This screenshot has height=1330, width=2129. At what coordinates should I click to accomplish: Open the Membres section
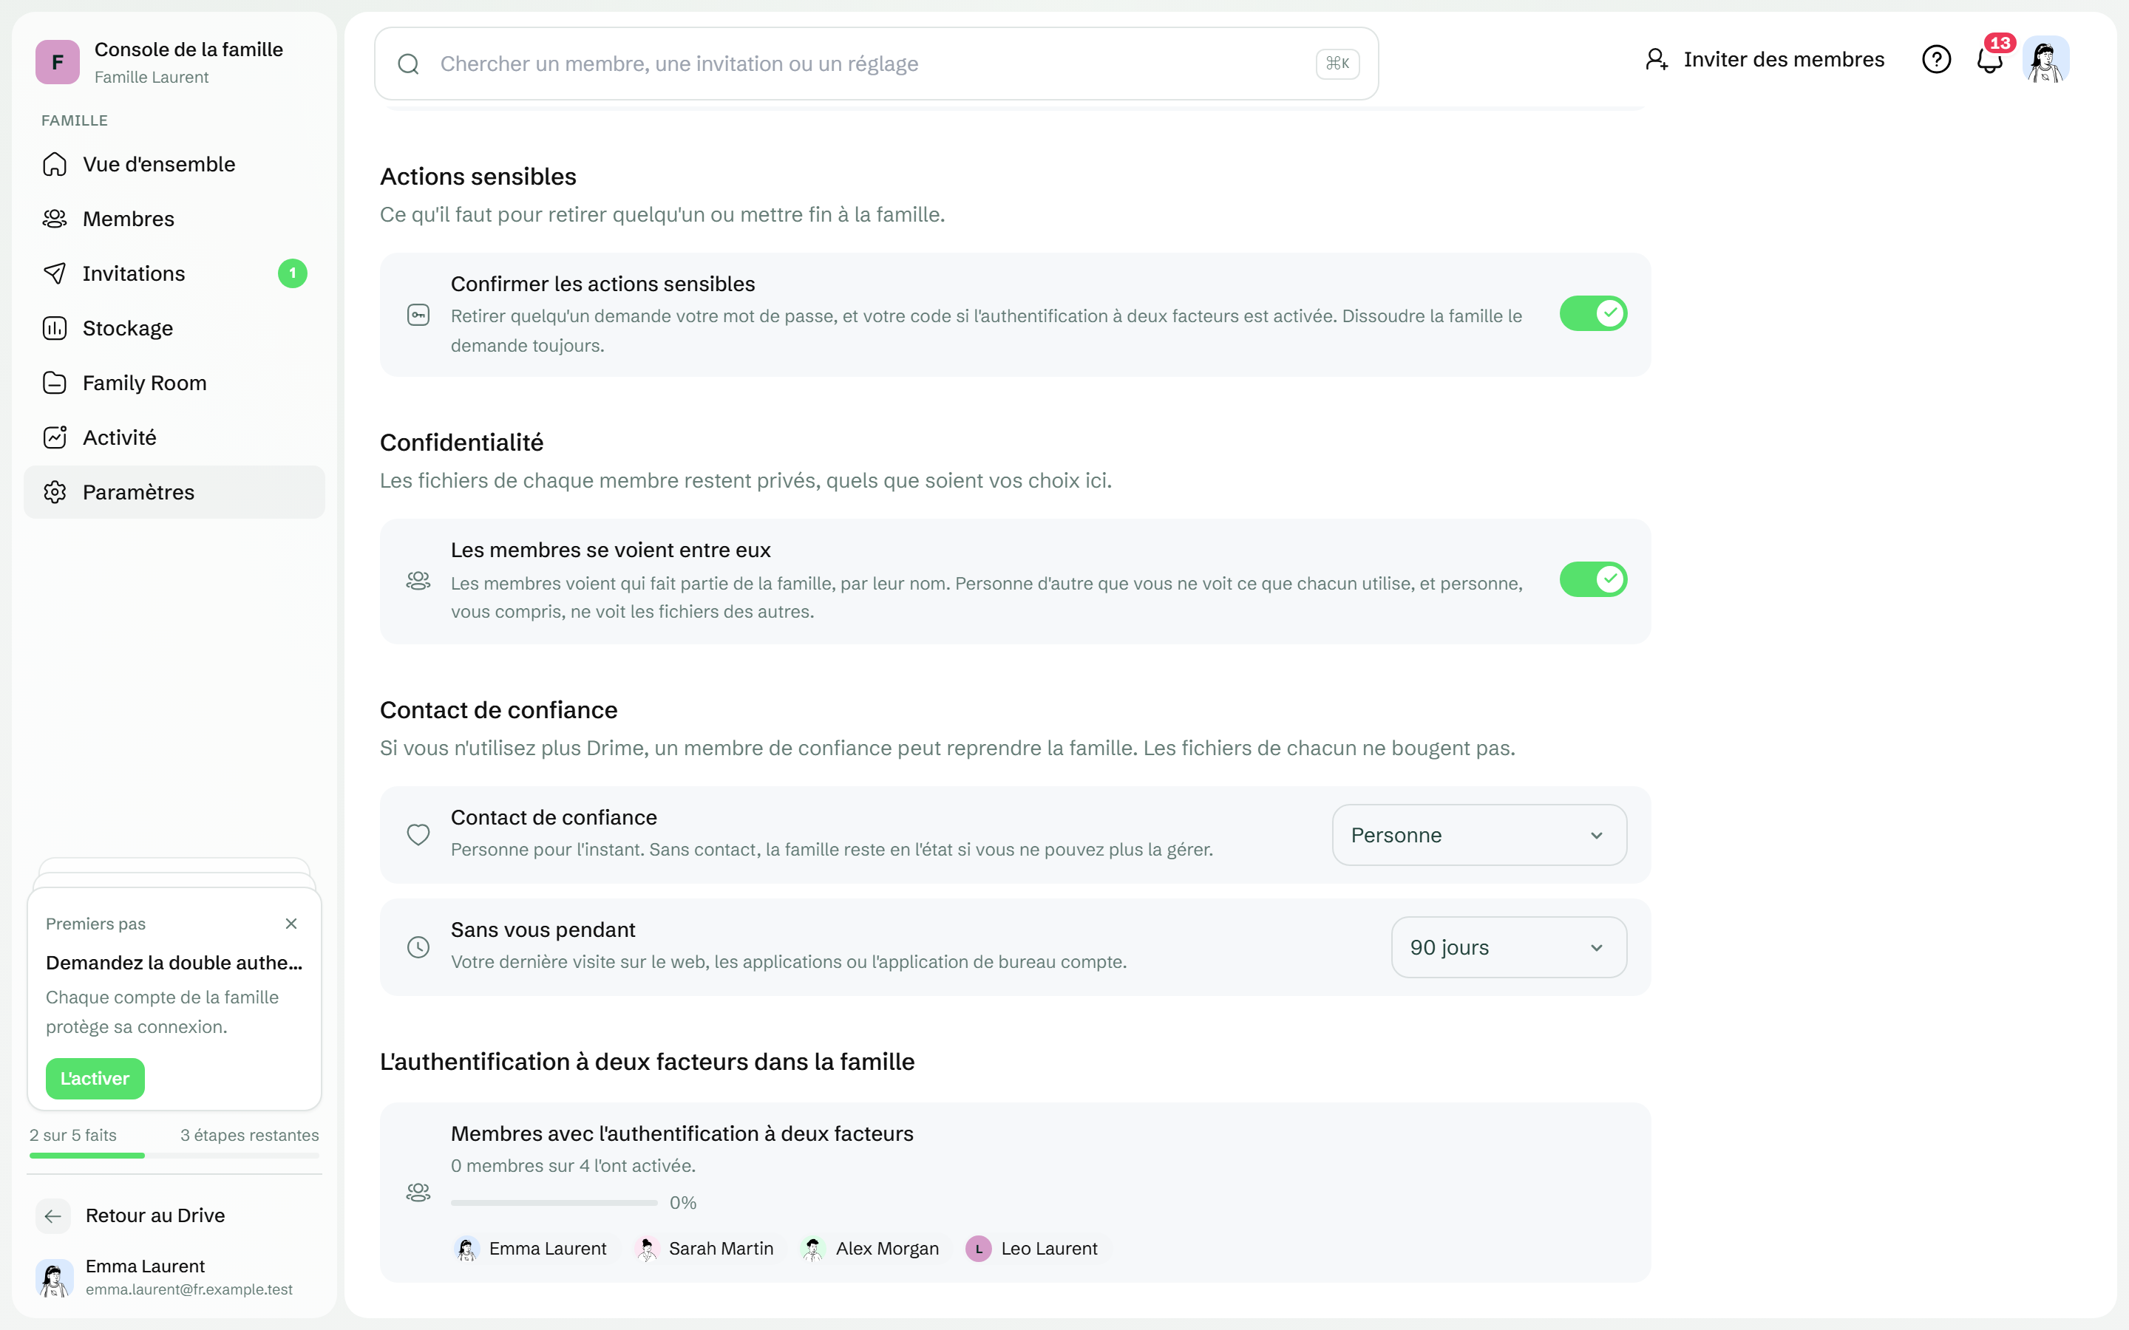[x=174, y=219]
